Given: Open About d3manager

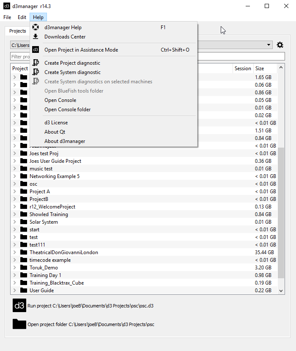Looking at the screenshot, I should tap(114, 141).
